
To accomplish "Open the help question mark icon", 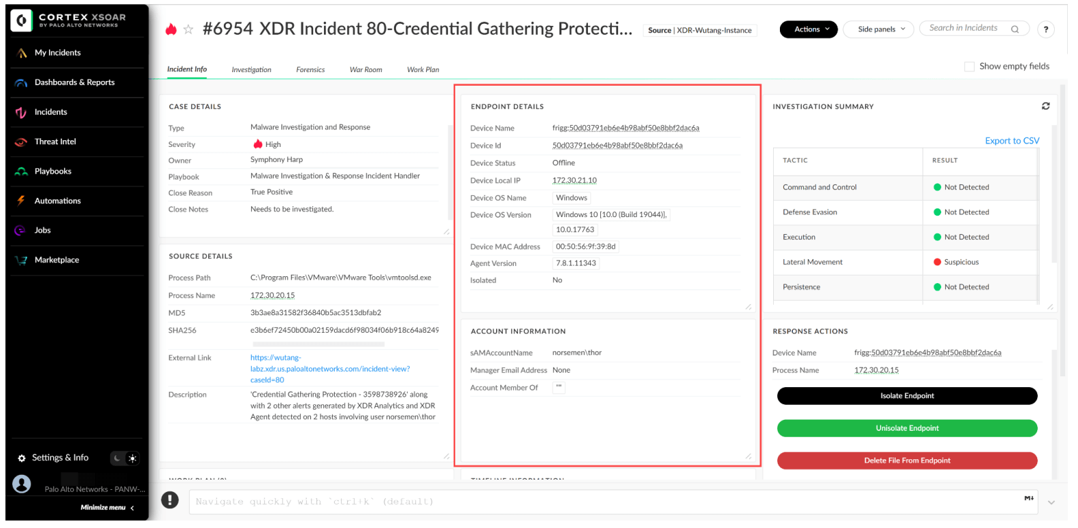I will coord(1046,29).
